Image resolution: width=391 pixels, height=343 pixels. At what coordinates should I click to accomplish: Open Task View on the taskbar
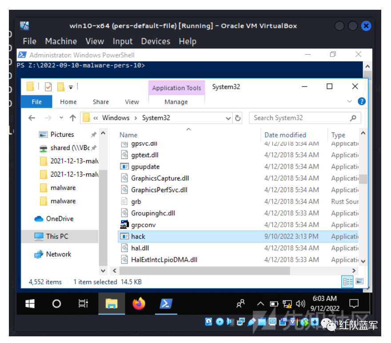(x=83, y=304)
